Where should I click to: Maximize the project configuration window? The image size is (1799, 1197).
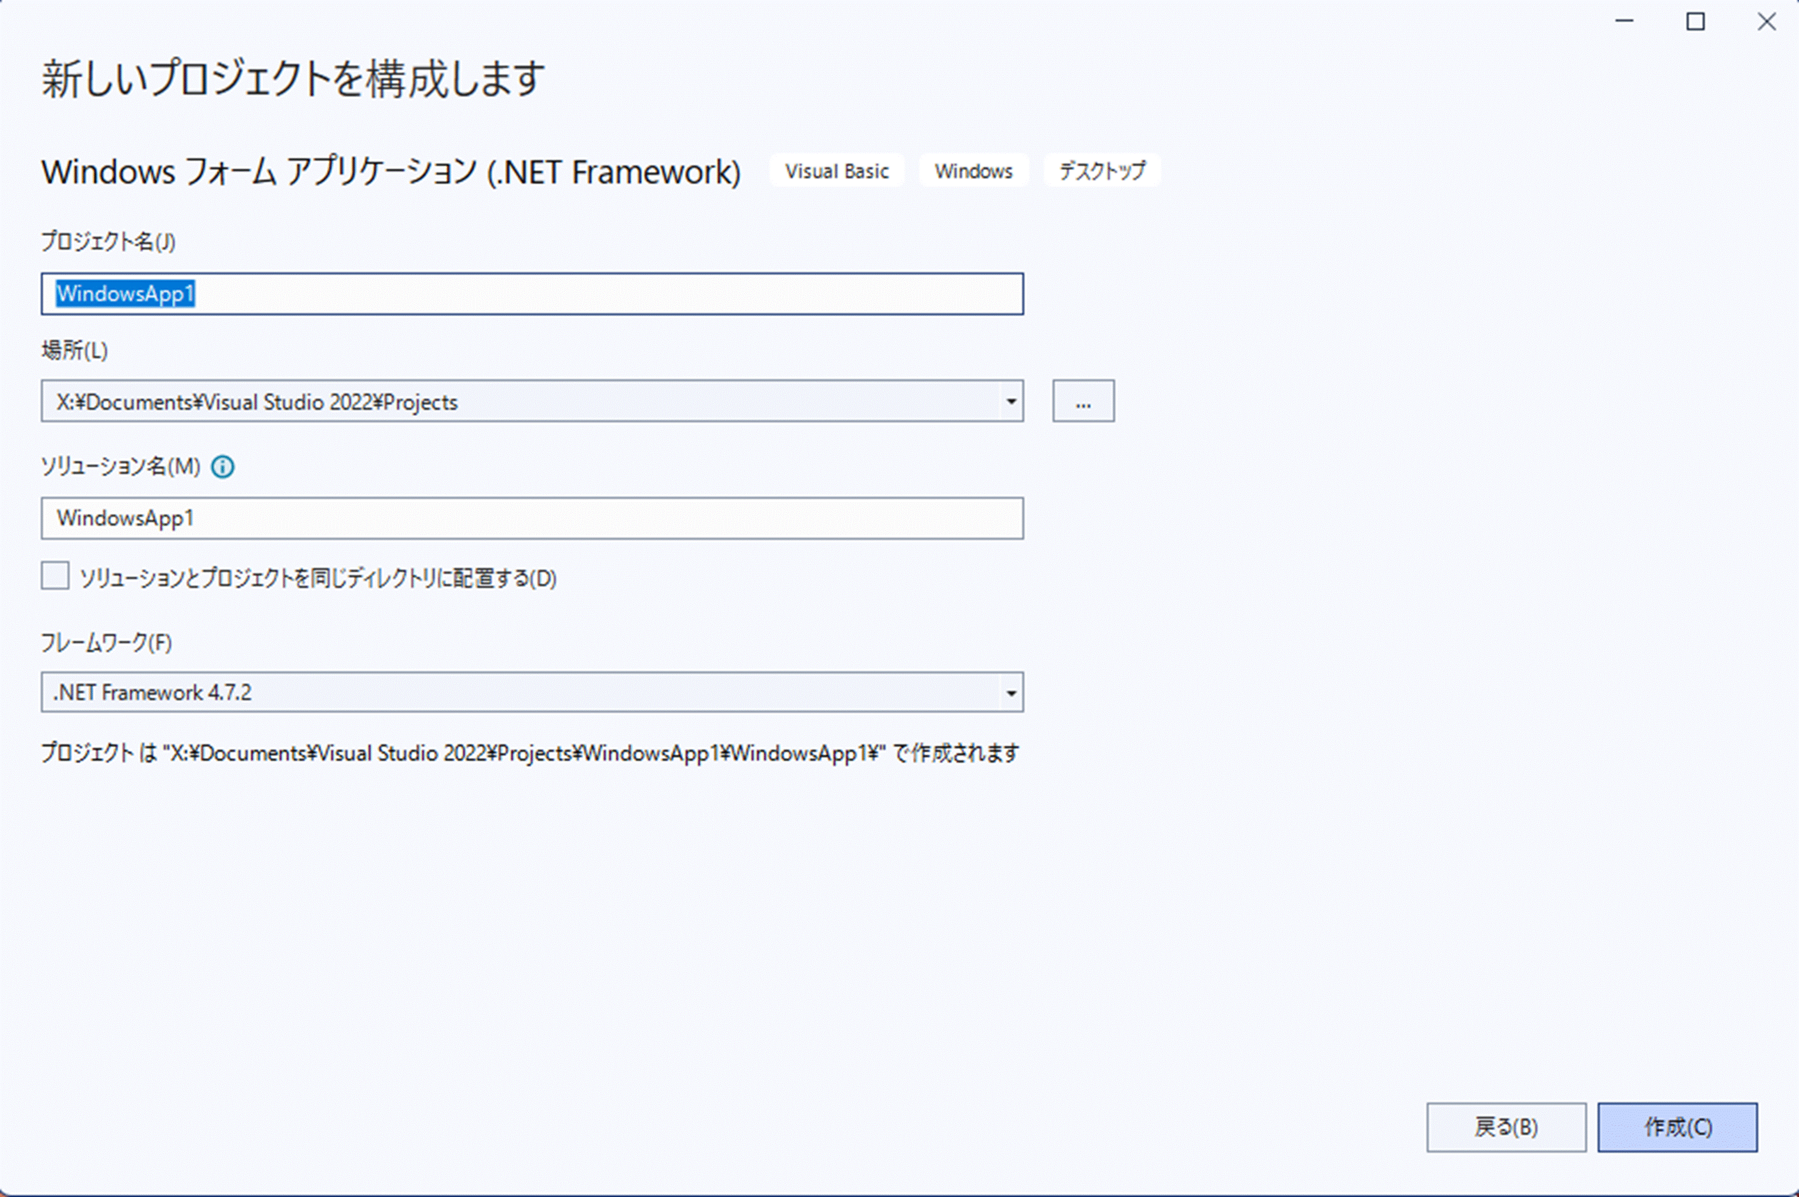tap(1695, 21)
